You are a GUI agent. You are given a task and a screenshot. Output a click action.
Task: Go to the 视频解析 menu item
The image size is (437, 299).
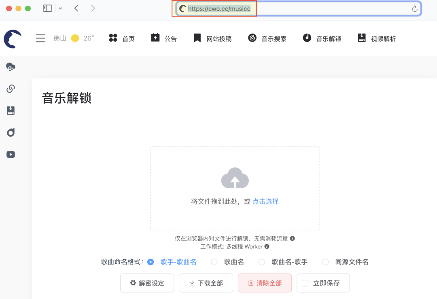(377, 39)
